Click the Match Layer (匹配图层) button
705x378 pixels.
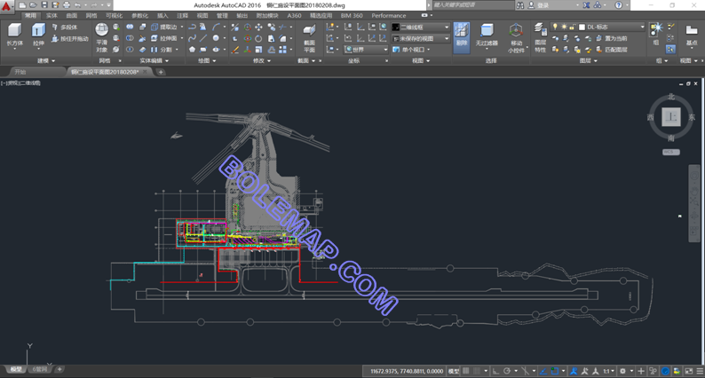(612, 50)
